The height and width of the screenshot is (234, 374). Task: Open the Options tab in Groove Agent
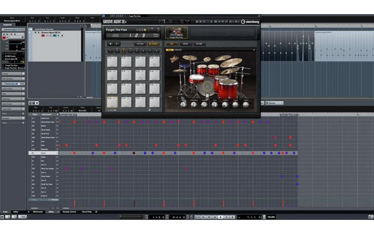[x=199, y=44]
